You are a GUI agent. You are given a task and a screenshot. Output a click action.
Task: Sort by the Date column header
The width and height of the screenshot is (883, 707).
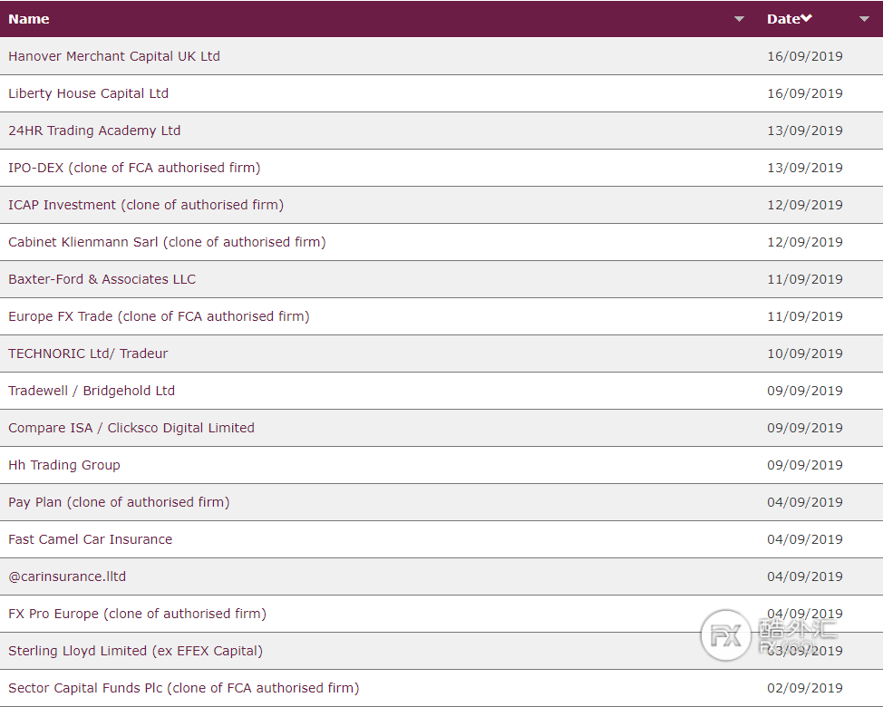point(783,19)
